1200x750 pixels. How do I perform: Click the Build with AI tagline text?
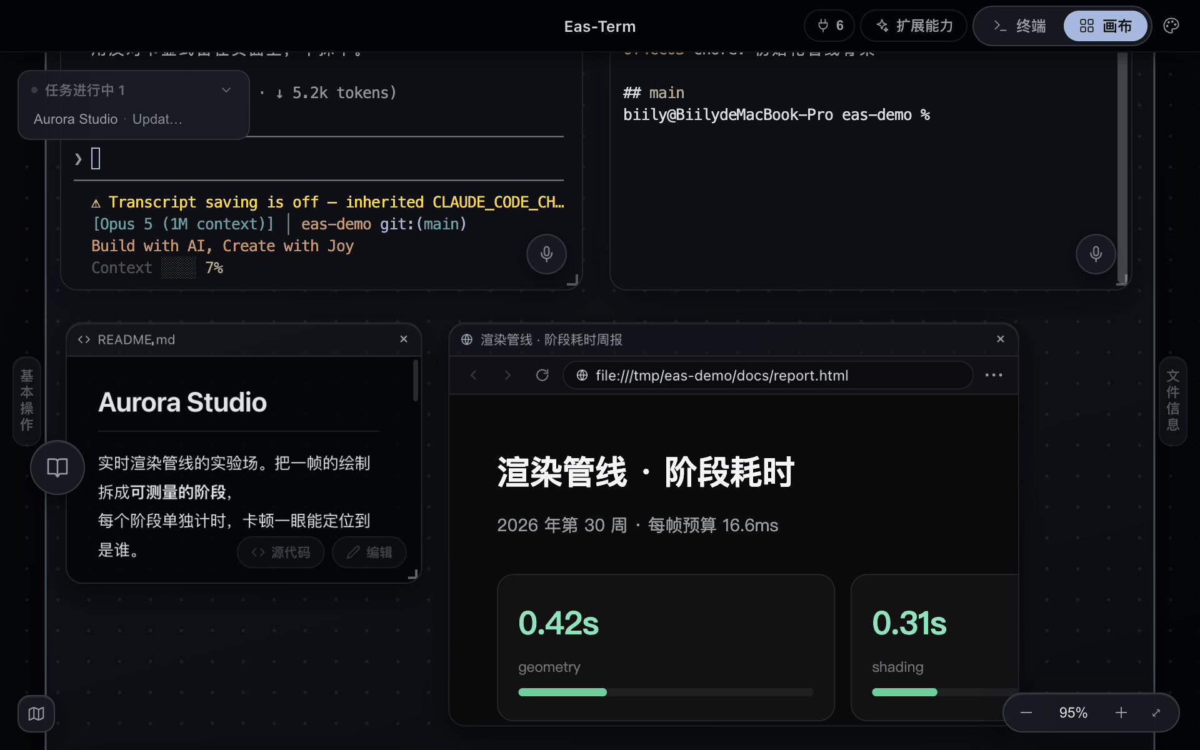click(x=222, y=246)
